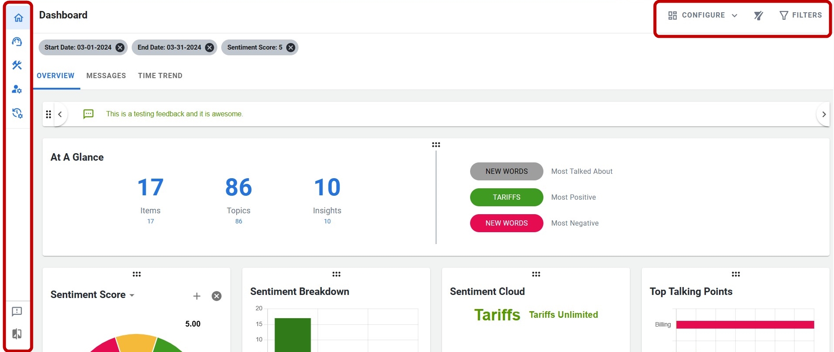834x352 pixels.
Task: Open the Filters panel
Action: tap(801, 15)
